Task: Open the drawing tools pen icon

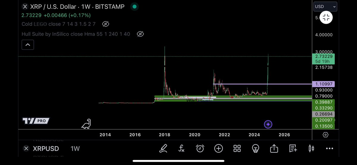Action: coord(163,148)
